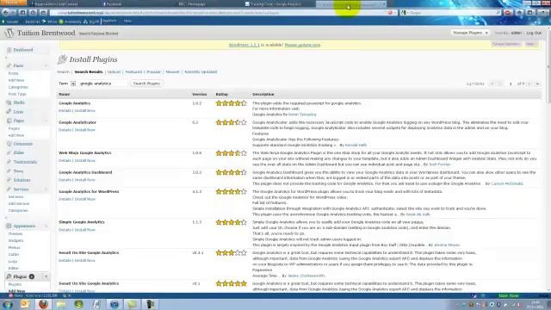This screenshot has width=551, height=310.
Task: Click Install Now for Google Analytics
Action: [x=84, y=111]
